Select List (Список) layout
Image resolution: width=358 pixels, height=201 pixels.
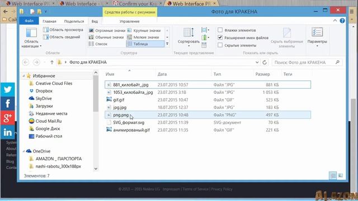(98, 44)
